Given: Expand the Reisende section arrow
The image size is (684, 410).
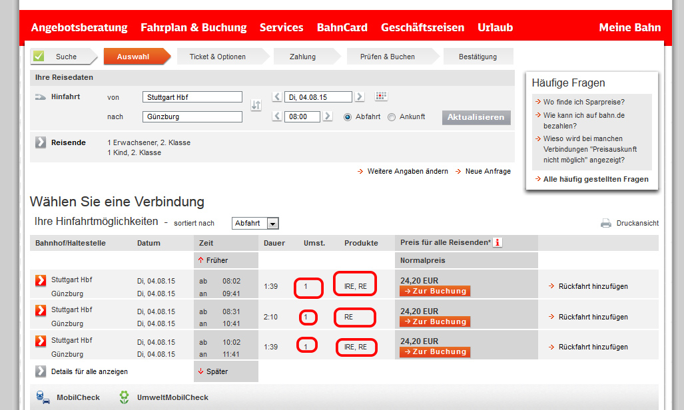Looking at the screenshot, I should (x=41, y=142).
